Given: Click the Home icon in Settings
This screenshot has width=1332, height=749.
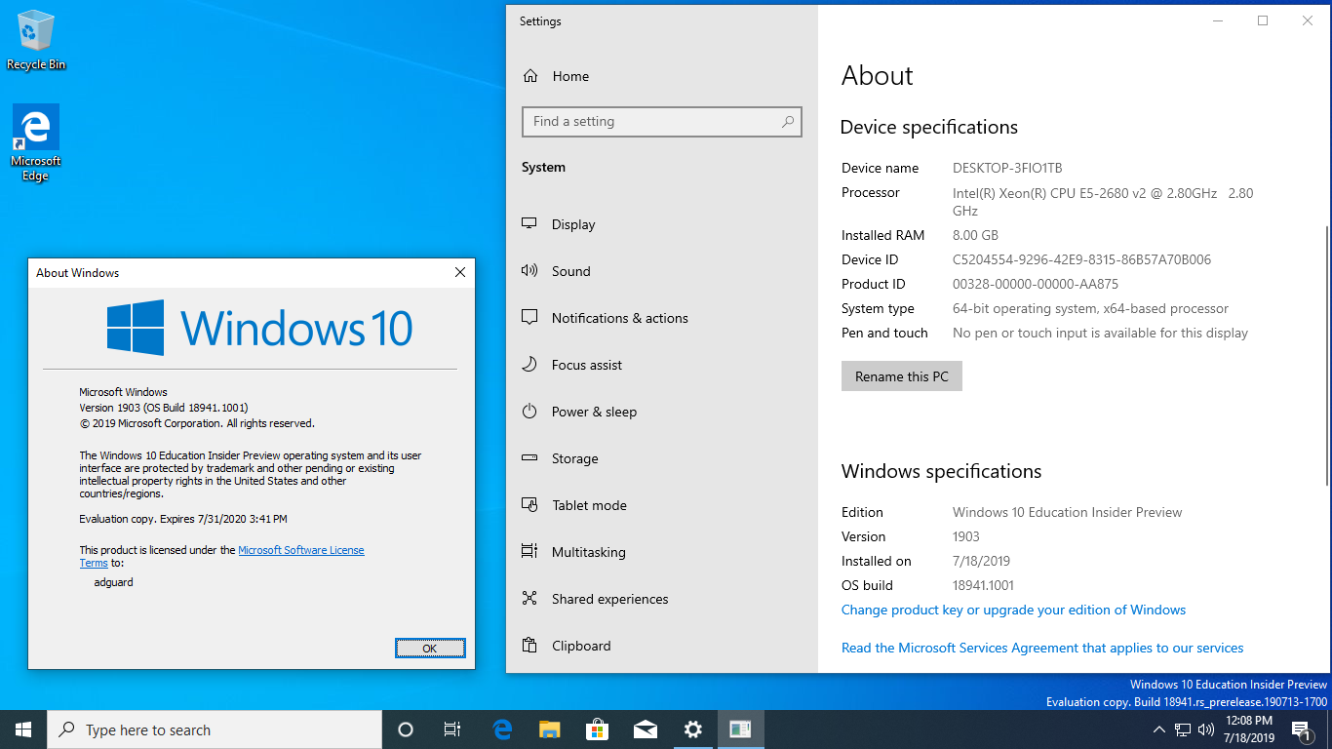Looking at the screenshot, I should point(530,76).
